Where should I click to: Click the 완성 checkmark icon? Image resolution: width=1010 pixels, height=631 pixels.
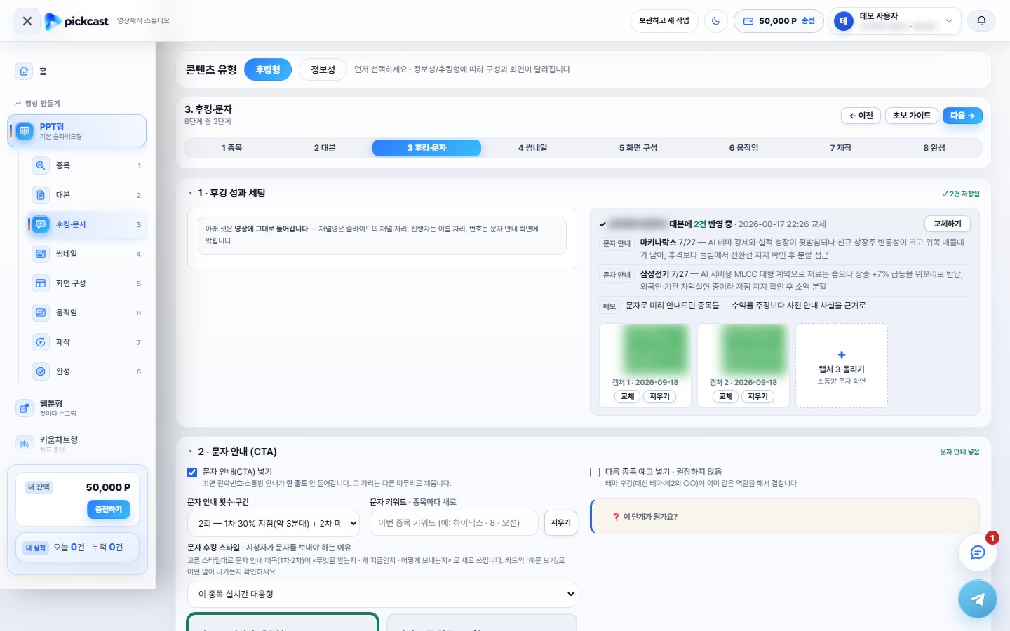(x=41, y=372)
